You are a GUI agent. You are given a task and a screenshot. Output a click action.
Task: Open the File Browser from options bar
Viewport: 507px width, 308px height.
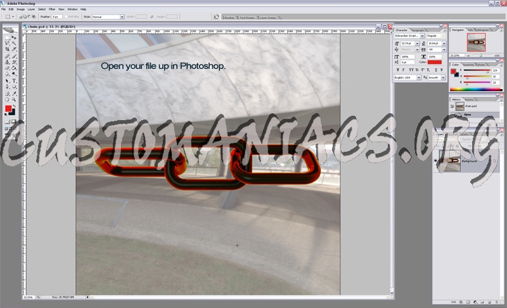pyautogui.click(x=216, y=17)
